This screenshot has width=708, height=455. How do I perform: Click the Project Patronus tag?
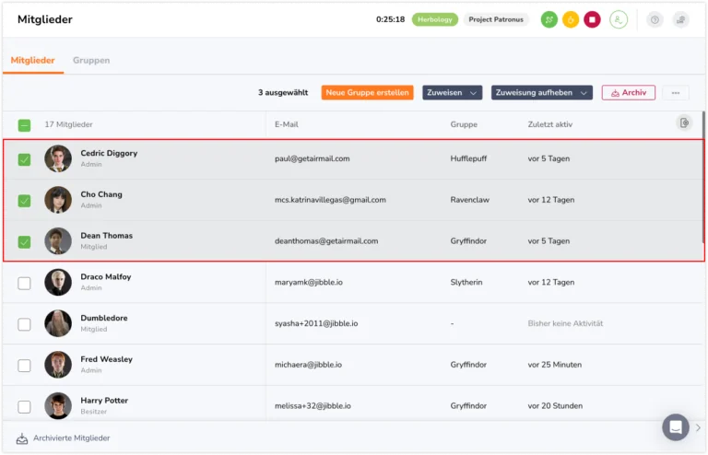[x=496, y=19]
